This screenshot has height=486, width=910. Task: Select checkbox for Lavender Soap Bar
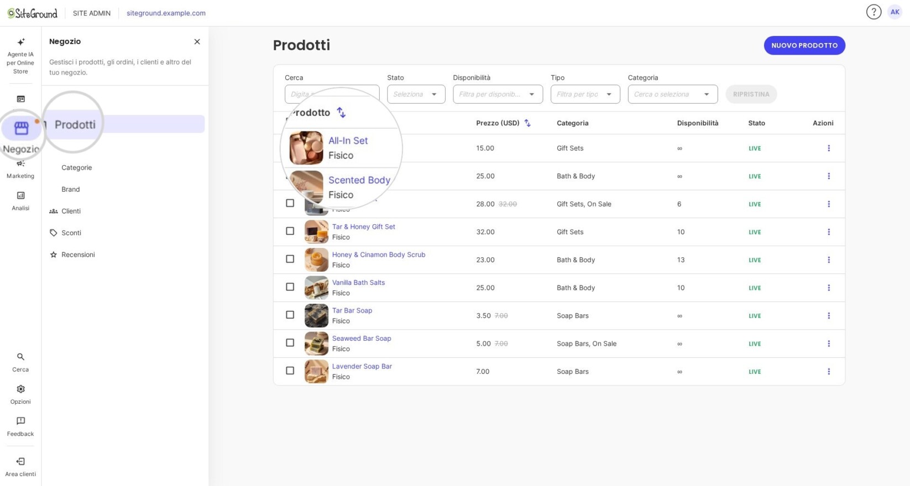(290, 371)
